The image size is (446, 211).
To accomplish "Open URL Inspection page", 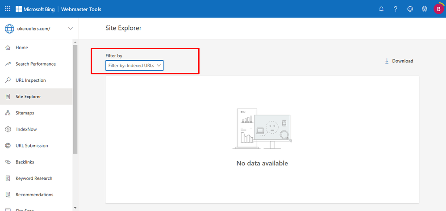I will [x=37, y=80].
